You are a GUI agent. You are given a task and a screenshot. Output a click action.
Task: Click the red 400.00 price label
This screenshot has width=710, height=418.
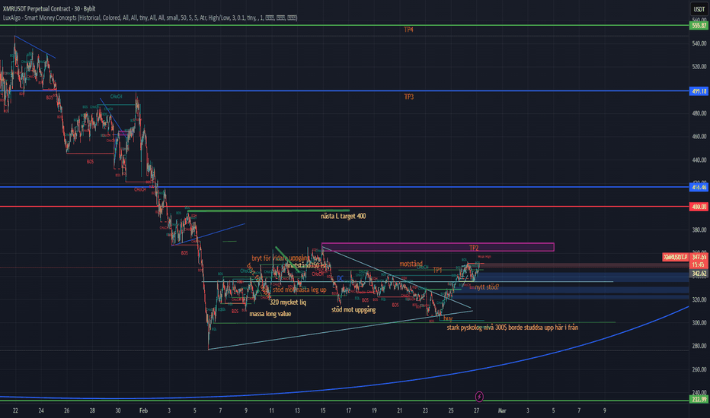[699, 206]
